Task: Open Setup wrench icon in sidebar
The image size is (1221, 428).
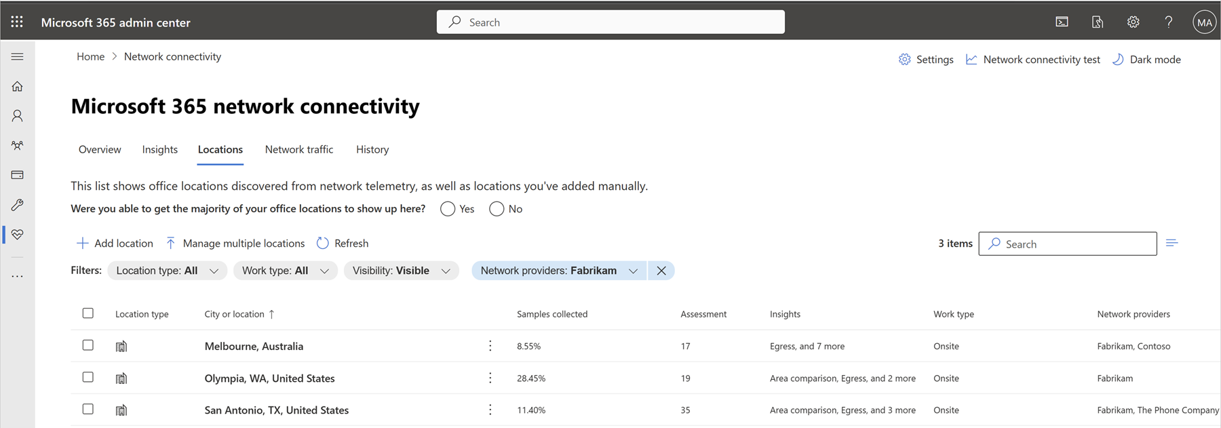Action: 17,205
